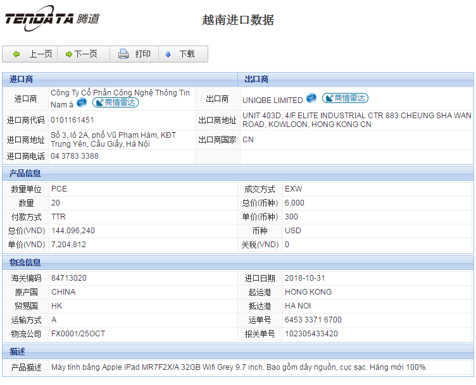The width and height of the screenshot is (476, 385).
Task: Click the customs declaration number 102305433420
Action: pyautogui.click(x=311, y=334)
